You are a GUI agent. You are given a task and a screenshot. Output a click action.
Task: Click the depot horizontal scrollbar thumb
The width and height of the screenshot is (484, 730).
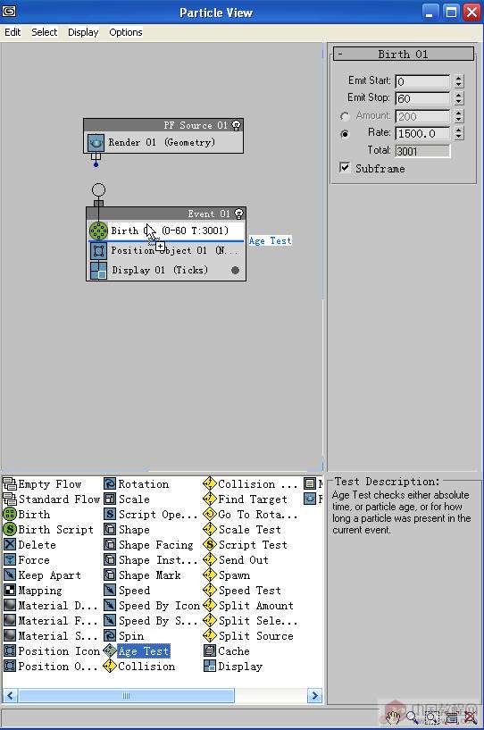126,696
